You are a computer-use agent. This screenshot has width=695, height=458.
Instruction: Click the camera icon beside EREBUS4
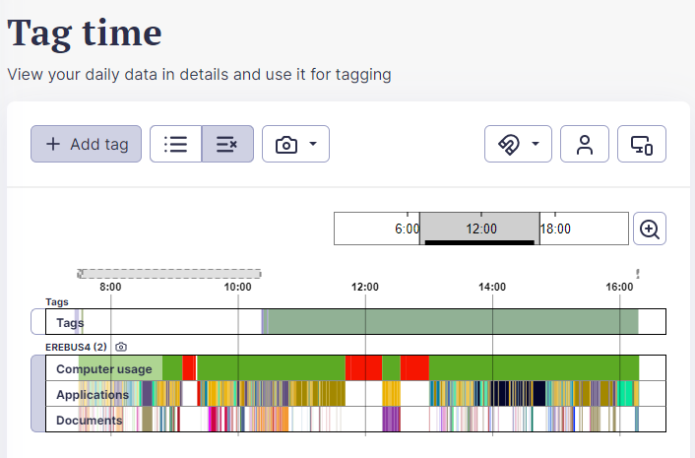[x=121, y=347]
